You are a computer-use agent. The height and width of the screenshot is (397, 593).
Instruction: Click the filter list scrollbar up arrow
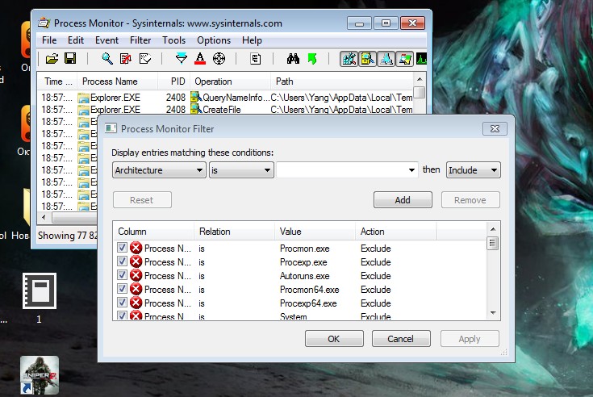pos(493,229)
